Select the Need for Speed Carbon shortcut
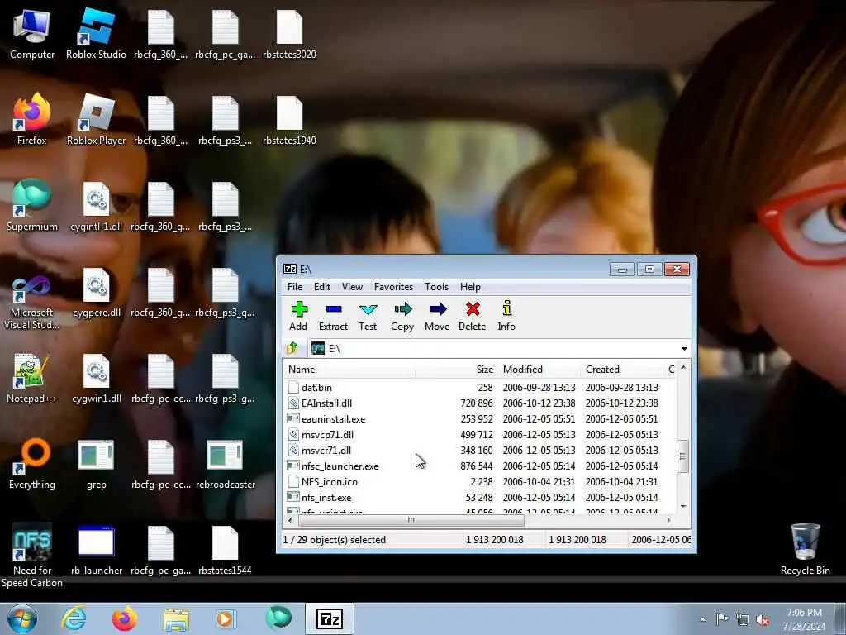The width and height of the screenshot is (846, 635). click(x=32, y=555)
